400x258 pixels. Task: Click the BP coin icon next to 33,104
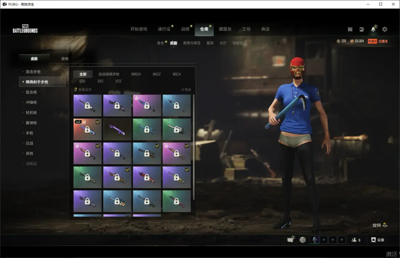tap(352, 41)
